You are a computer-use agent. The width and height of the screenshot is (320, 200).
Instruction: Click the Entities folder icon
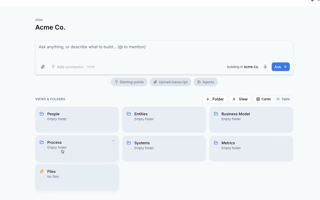129,114
